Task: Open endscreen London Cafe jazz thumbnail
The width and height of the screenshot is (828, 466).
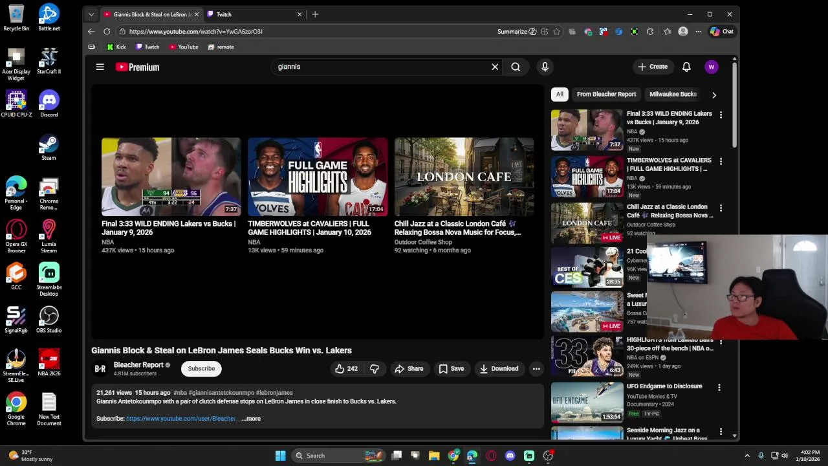Action: (x=464, y=177)
